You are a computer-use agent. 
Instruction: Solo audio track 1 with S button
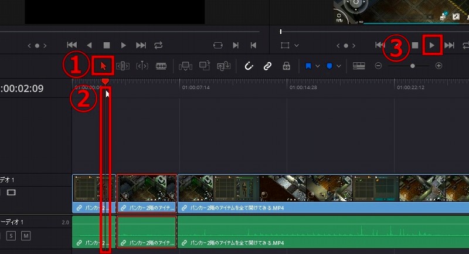(11, 236)
